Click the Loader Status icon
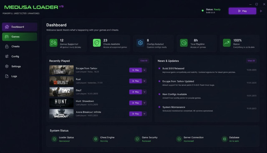This screenshot has width=267, height=153. pyautogui.click(x=54, y=139)
